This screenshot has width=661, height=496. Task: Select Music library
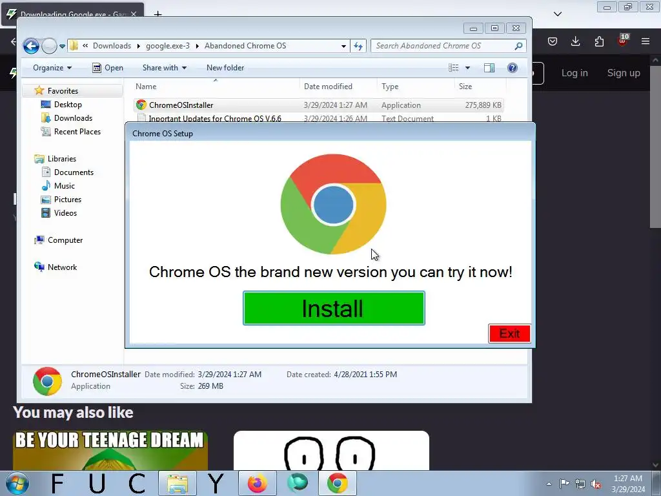click(x=64, y=185)
